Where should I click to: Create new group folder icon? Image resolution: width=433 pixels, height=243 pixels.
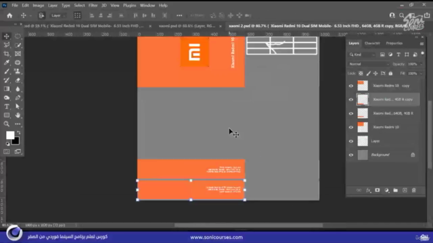395,190
